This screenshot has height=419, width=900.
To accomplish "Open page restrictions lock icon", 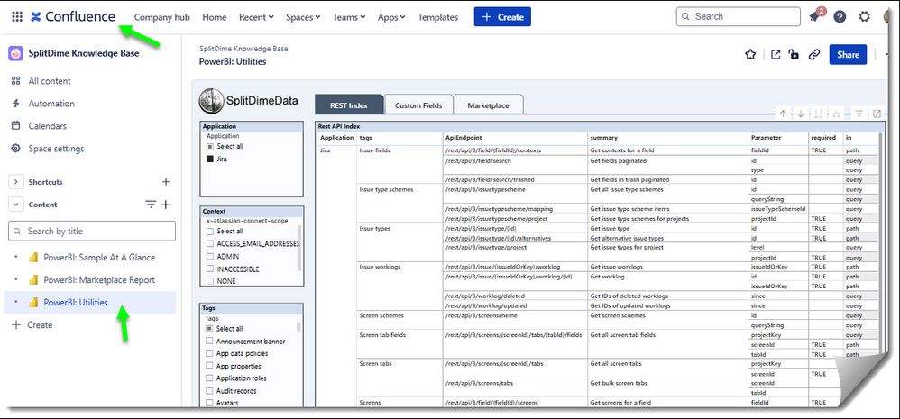I will tap(794, 55).
